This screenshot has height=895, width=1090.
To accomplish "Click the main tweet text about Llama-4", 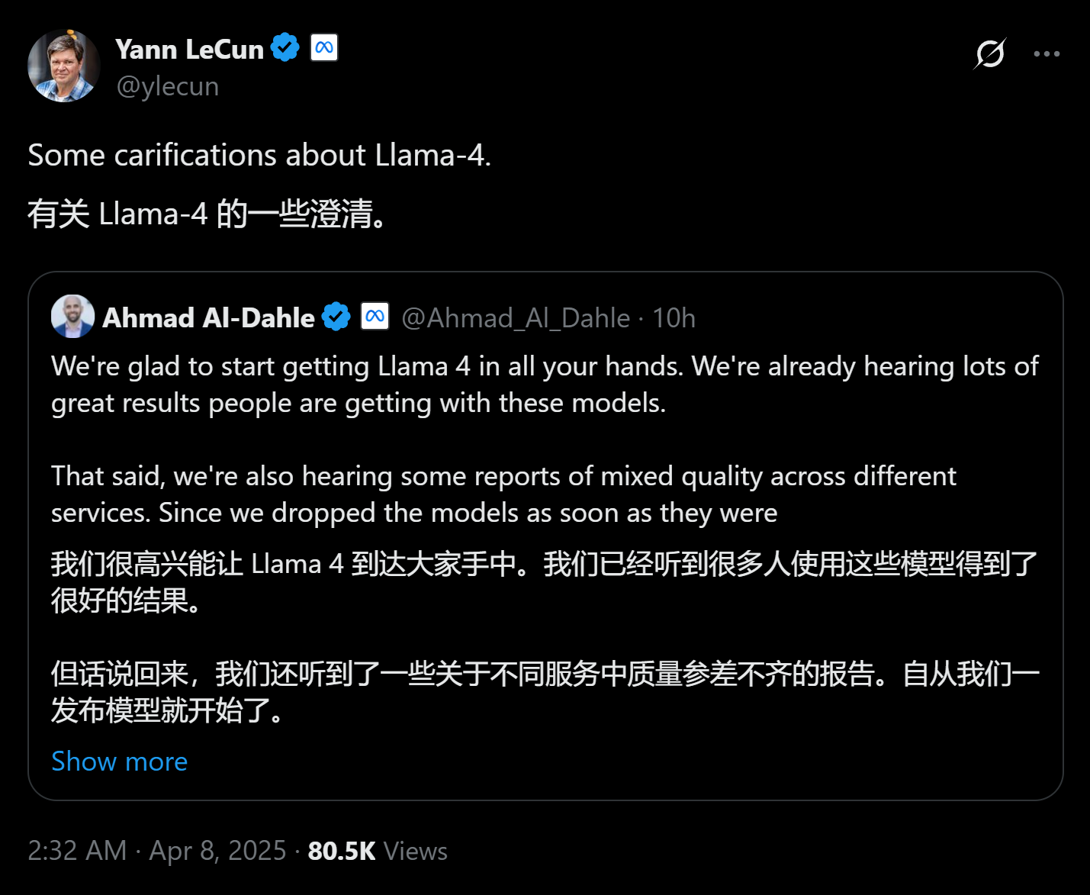I will [x=259, y=155].
